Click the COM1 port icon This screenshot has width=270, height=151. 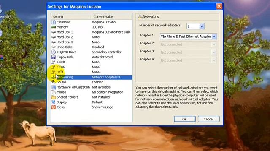point(54,62)
